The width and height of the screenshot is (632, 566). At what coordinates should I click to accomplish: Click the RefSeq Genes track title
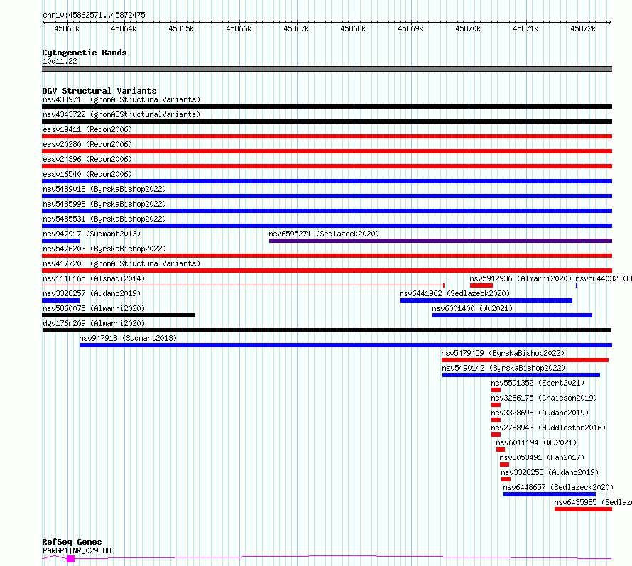tap(72, 542)
